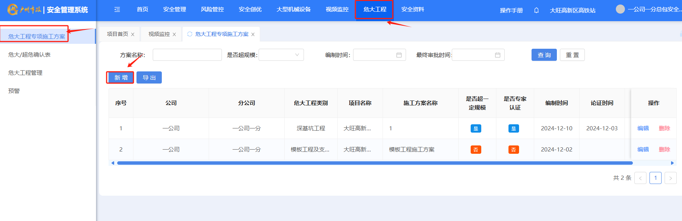This screenshot has width=682, height=221.
Task: Close the 项目首页 tab
Action: 133,34
